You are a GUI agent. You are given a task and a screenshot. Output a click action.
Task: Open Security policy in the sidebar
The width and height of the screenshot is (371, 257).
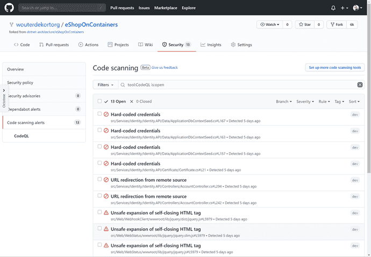pos(44,82)
